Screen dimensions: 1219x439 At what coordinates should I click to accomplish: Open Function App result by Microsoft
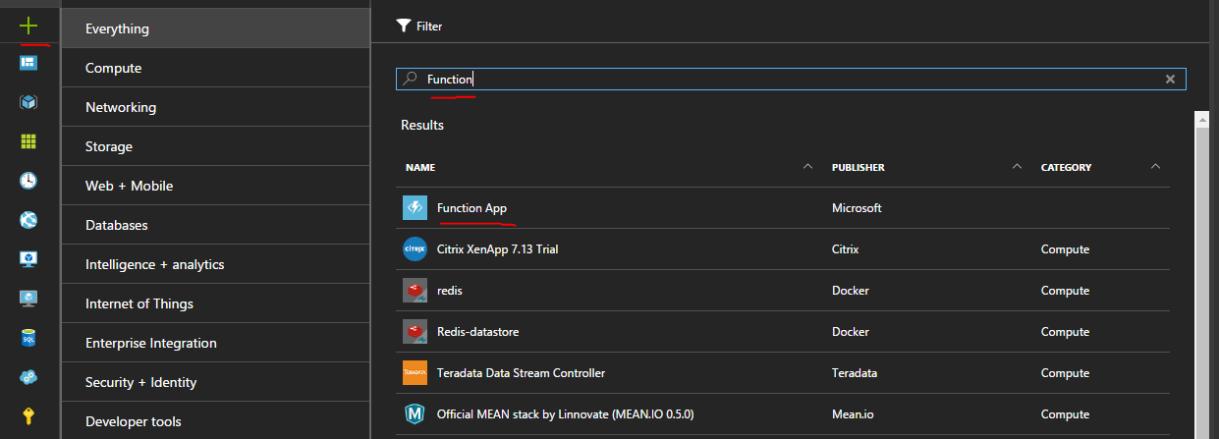point(471,208)
